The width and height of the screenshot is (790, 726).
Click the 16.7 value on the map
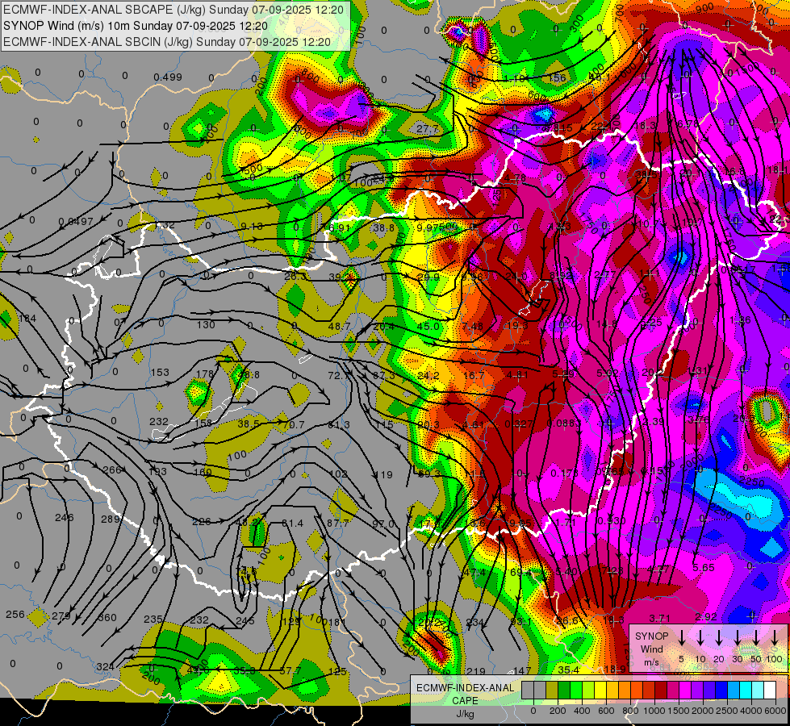(x=474, y=375)
